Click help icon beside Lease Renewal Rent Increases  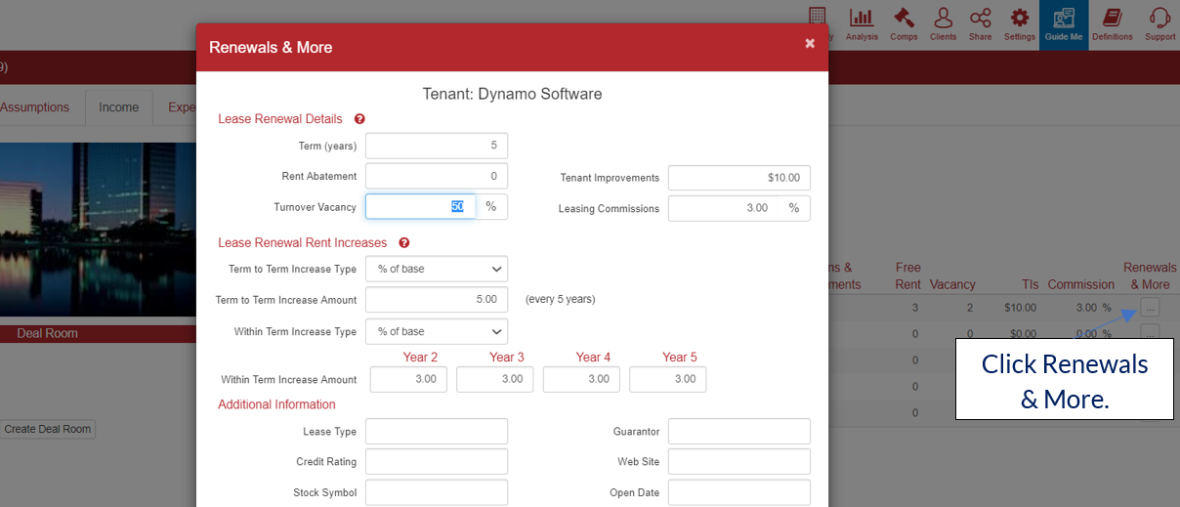(404, 243)
